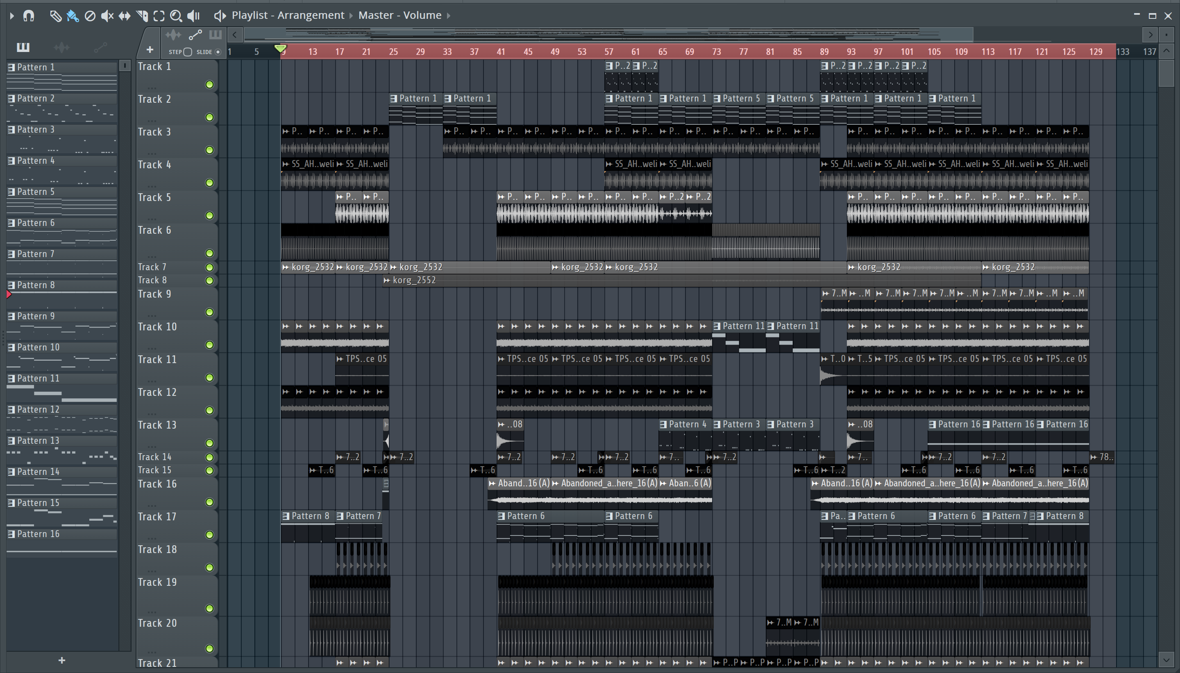The image size is (1180, 673).
Task: Toggle pattern clip focus piano icon
Action: pos(215,35)
